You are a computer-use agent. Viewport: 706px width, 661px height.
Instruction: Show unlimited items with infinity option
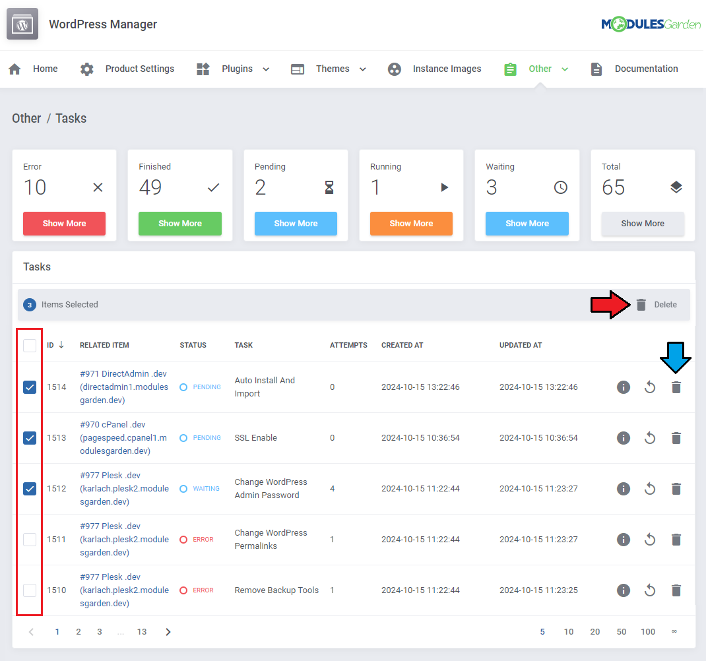674,632
